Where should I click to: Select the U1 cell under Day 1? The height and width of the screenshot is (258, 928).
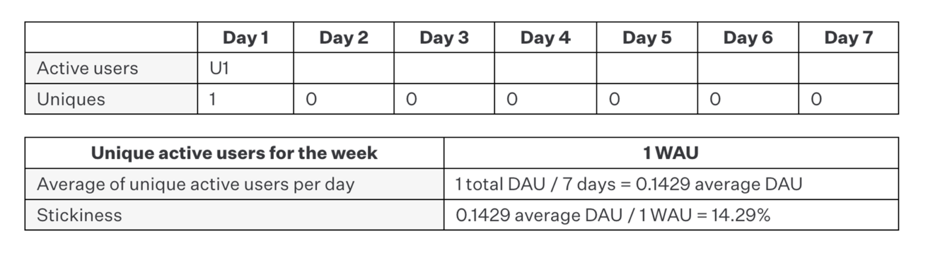[x=219, y=68]
